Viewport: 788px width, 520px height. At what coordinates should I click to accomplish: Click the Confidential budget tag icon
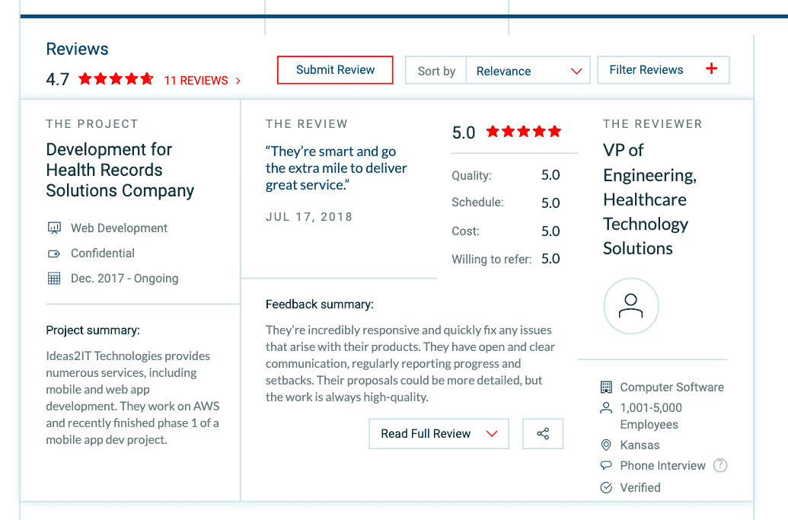point(54,254)
